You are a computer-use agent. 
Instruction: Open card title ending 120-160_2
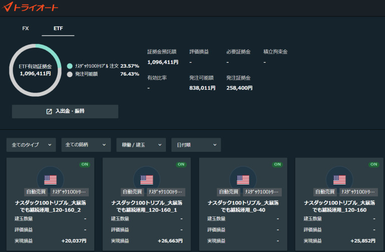[50, 206]
